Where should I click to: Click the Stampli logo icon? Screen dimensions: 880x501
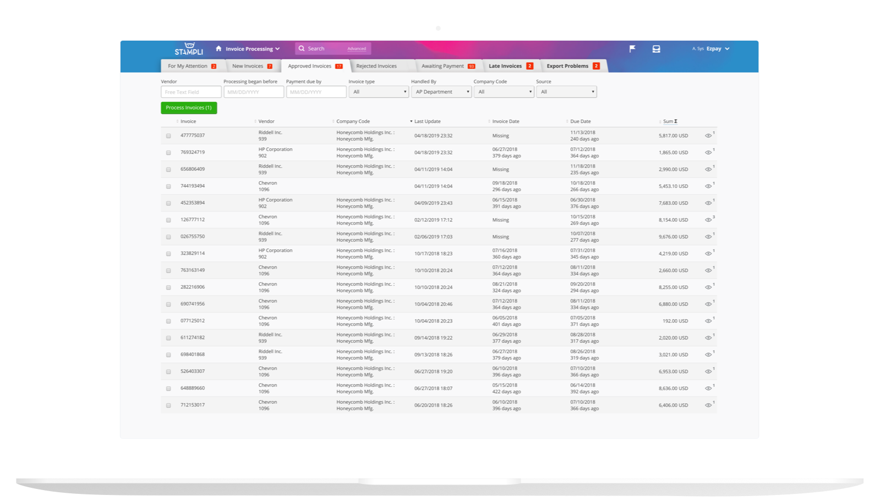[x=189, y=49]
